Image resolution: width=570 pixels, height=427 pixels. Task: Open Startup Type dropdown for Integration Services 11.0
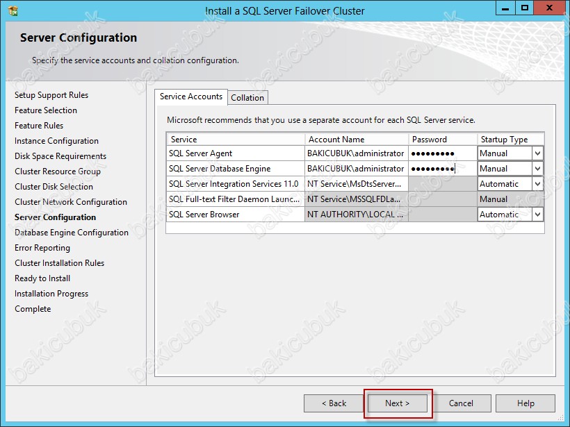[x=537, y=184]
